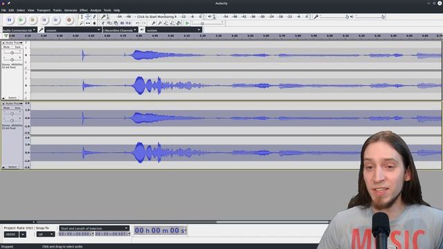Open the playback device 'system' dropdown

pyautogui.click(x=174, y=30)
